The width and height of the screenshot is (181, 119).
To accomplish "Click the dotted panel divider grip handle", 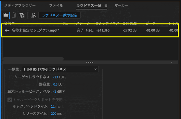I will pos(90,62).
